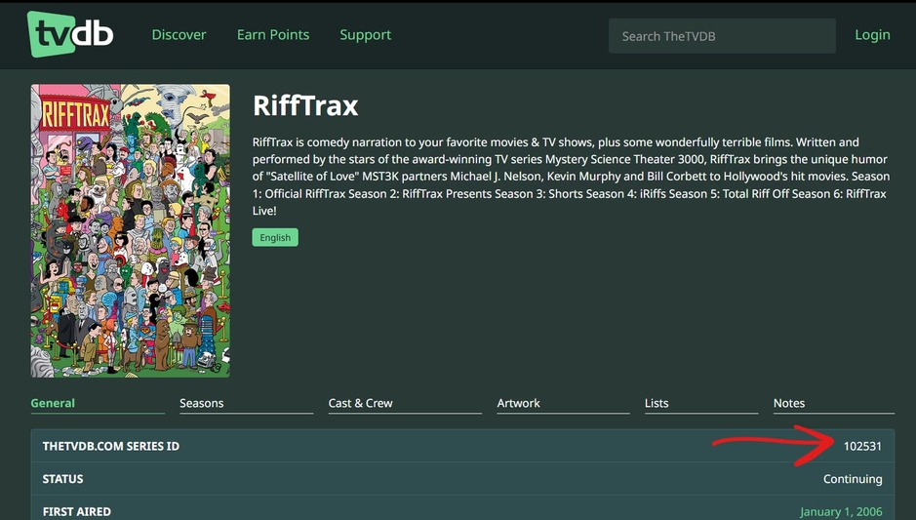Image resolution: width=916 pixels, height=520 pixels.
Task: Focus the Search TheTVDB field
Action: 722,36
